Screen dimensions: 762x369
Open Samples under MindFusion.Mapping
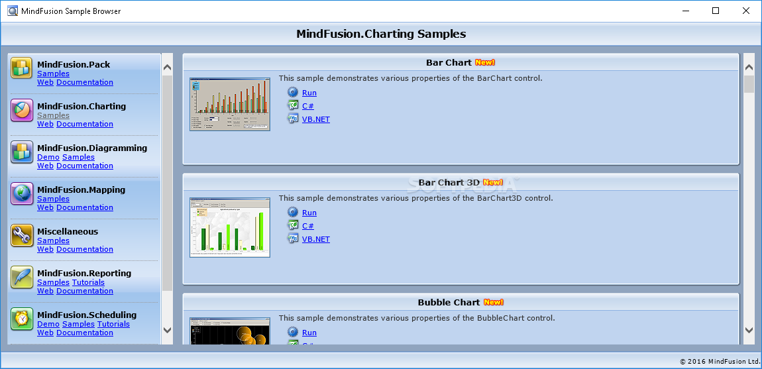click(x=54, y=199)
